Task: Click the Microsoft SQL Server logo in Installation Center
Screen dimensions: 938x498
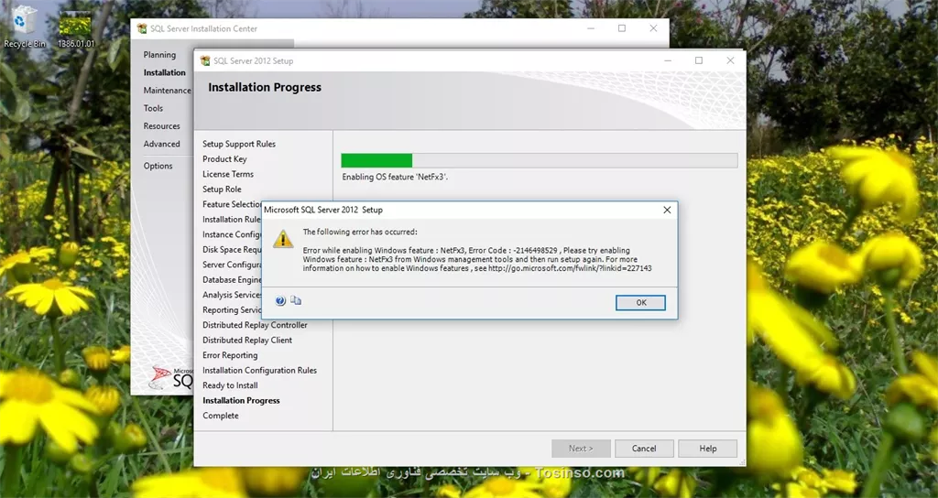Action: [x=171, y=378]
